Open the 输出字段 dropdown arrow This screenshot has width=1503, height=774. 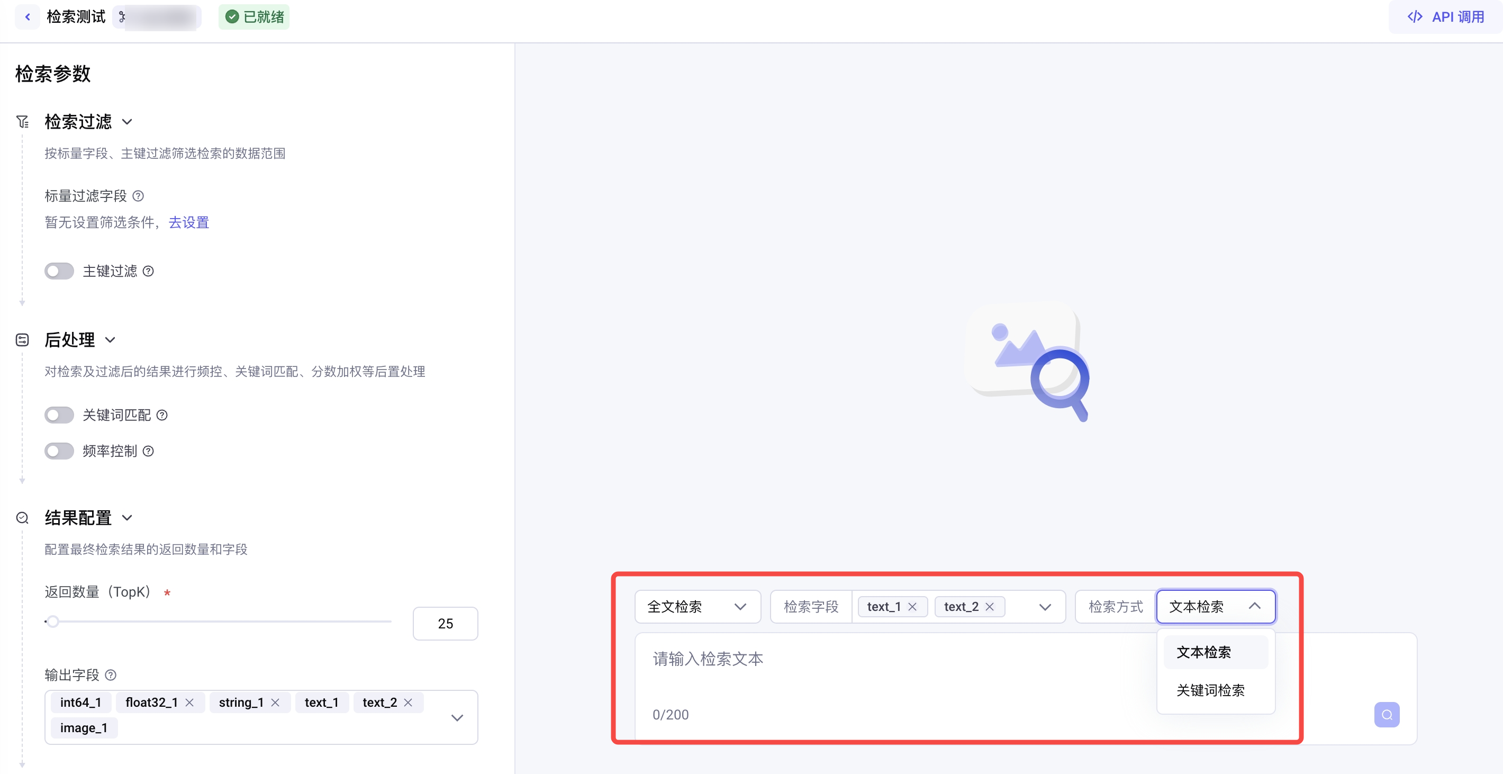tap(457, 717)
